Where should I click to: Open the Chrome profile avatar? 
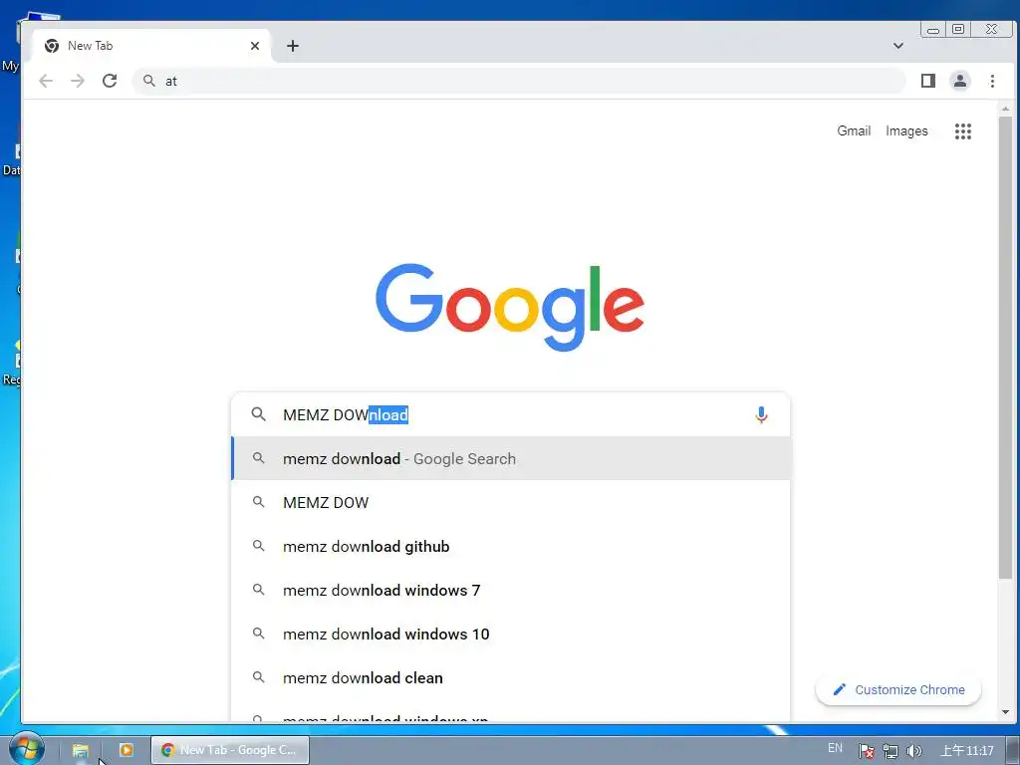coord(959,81)
